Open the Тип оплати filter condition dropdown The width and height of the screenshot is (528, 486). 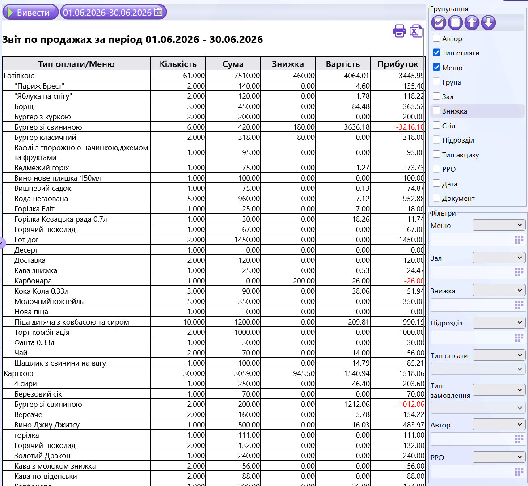(x=498, y=355)
